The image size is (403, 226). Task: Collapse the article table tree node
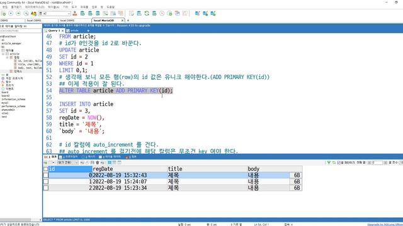tap(3, 54)
